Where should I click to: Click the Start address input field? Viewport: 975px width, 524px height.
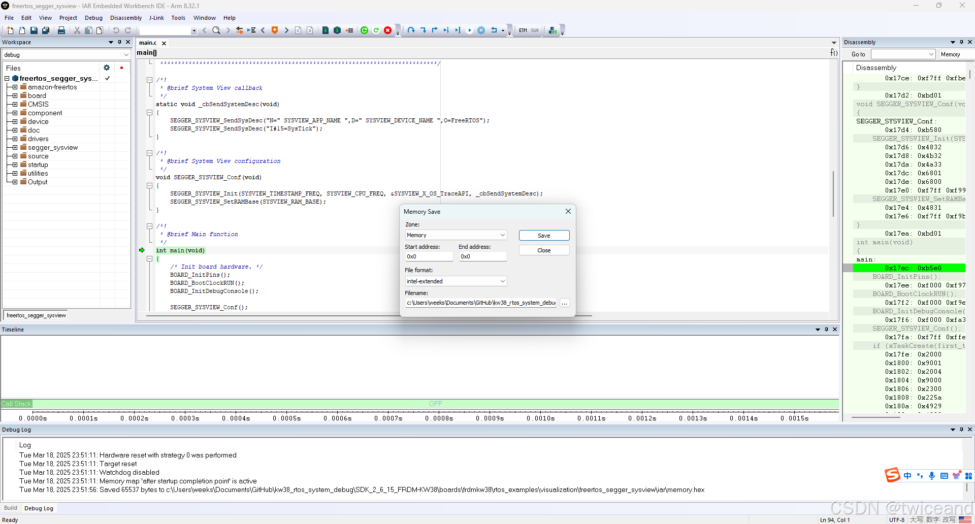click(429, 256)
